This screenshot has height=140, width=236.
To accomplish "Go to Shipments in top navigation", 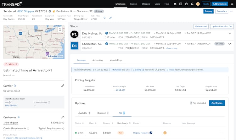I will [x=121, y=4].
